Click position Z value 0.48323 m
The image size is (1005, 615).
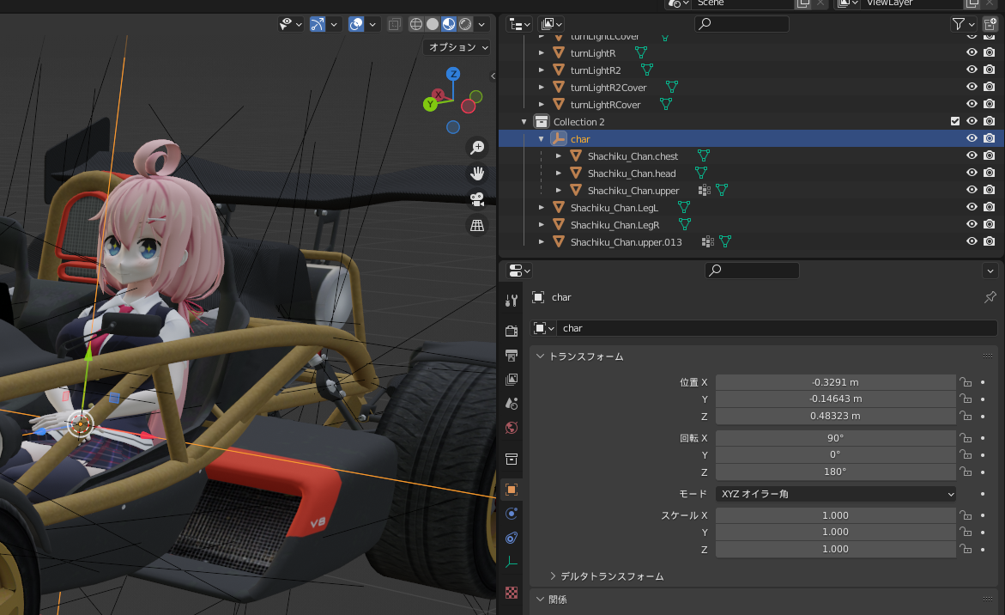click(x=836, y=416)
